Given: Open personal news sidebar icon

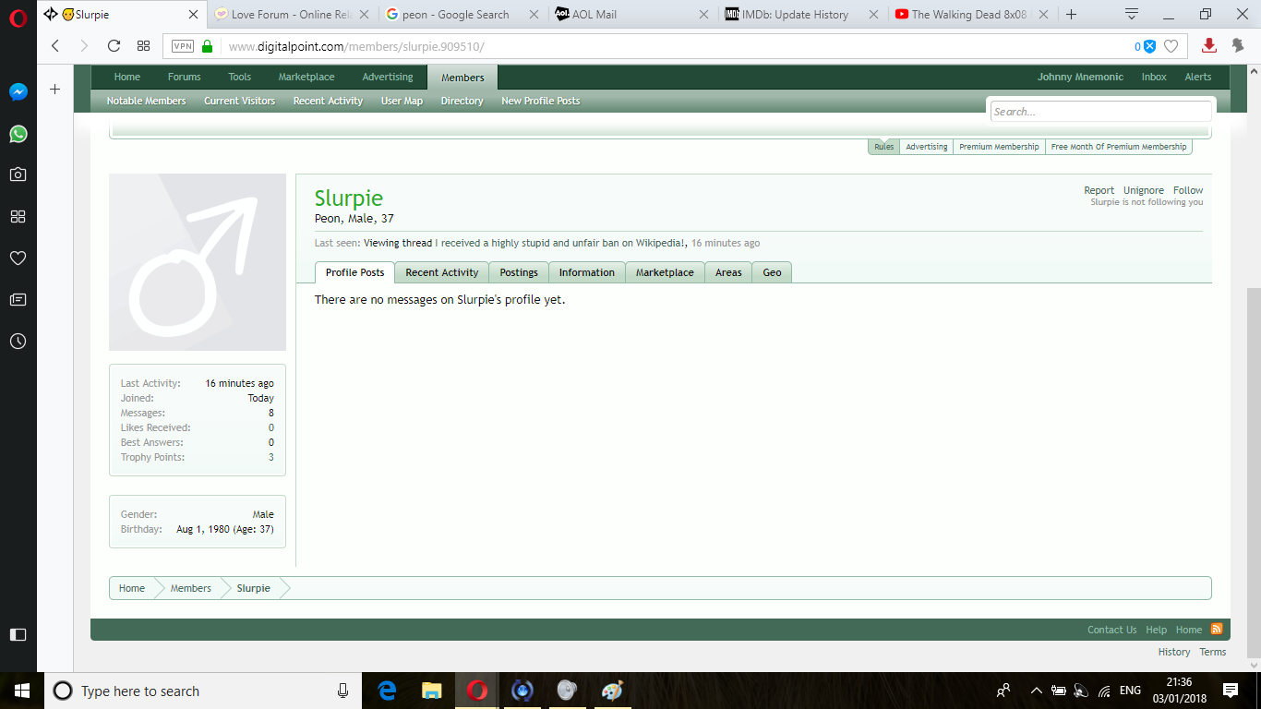Looking at the screenshot, I should pyautogui.click(x=18, y=299).
